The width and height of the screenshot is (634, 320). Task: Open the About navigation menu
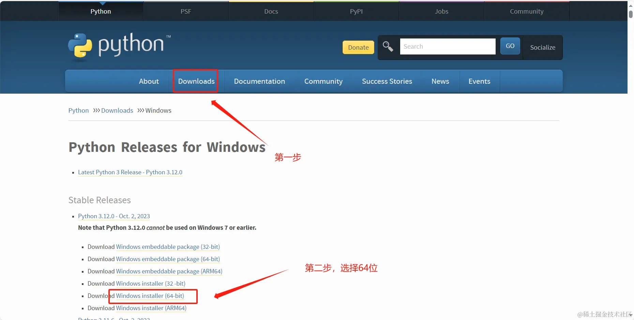[149, 81]
